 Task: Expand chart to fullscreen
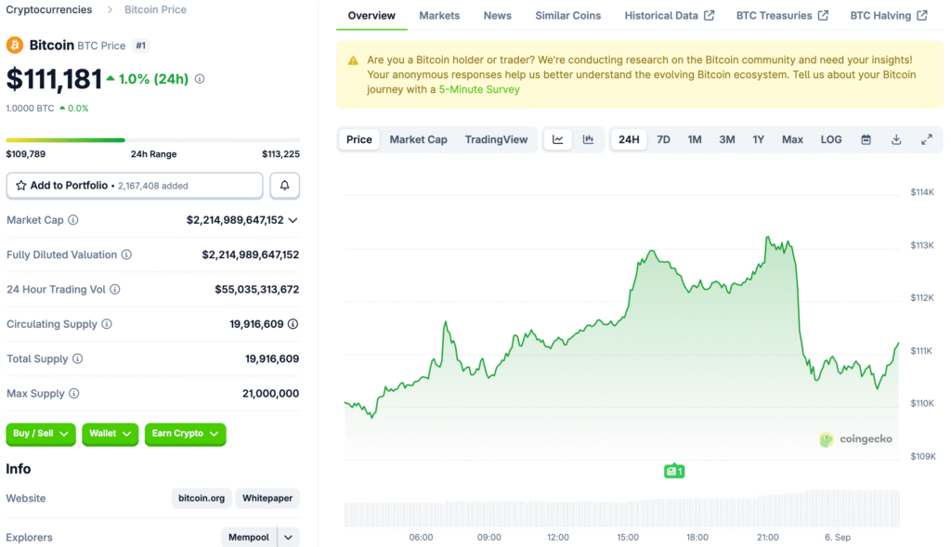click(927, 139)
